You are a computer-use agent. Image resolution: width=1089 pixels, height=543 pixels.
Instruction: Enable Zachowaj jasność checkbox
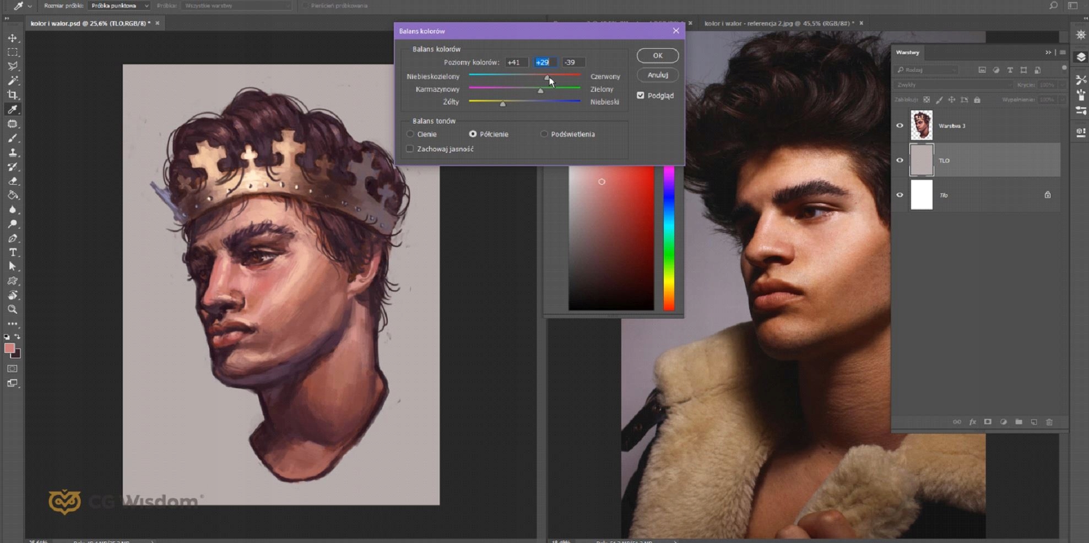(x=410, y=149)
